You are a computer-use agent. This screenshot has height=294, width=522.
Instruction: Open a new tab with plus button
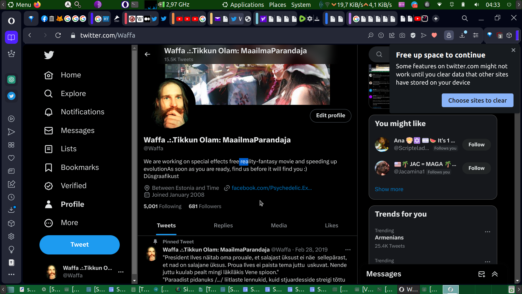point(436,19)
